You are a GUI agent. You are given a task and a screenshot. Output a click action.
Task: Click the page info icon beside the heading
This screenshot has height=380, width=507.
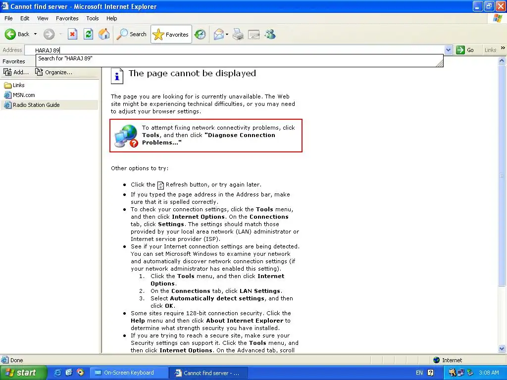(117, 76)
